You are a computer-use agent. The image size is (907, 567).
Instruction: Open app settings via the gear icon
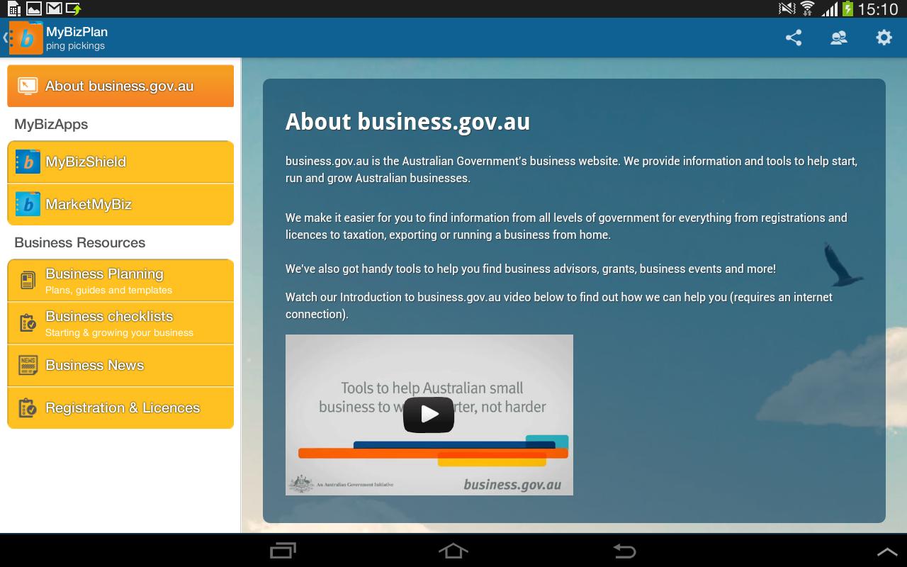pyautogui.click(x=884, y=38)
